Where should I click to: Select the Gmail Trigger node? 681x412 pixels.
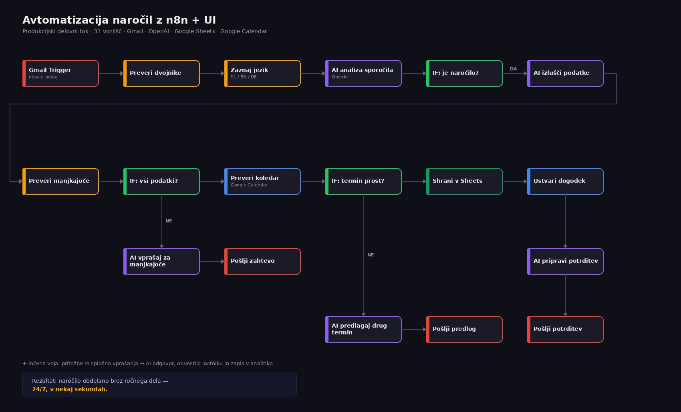point(60,74)
